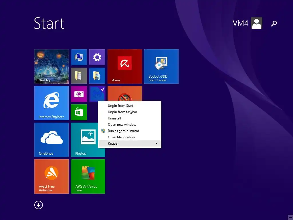Expand the Resize submenu
This screenshot has height=220, width=293.
tap(130, 144)
